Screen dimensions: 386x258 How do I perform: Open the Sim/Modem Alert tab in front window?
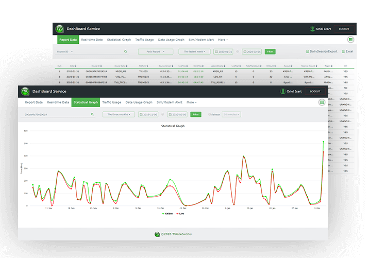tap(170, 102)
